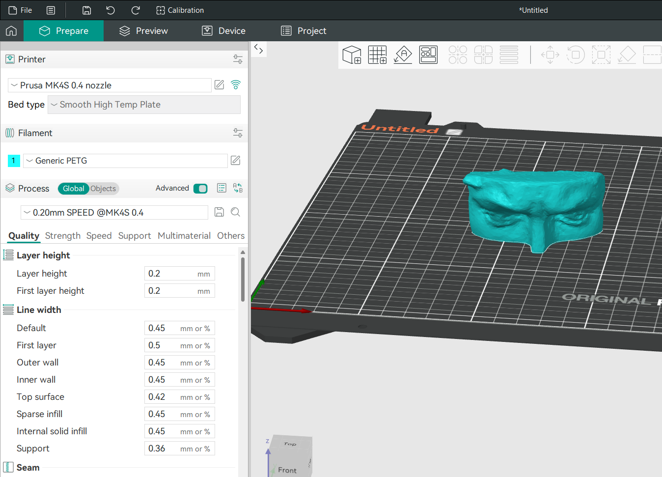
Task: Click the save icon in top bar
Action: (86, 10)
